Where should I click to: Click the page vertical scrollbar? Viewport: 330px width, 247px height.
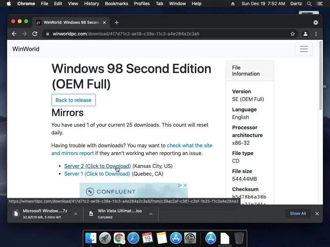(321, 76)
